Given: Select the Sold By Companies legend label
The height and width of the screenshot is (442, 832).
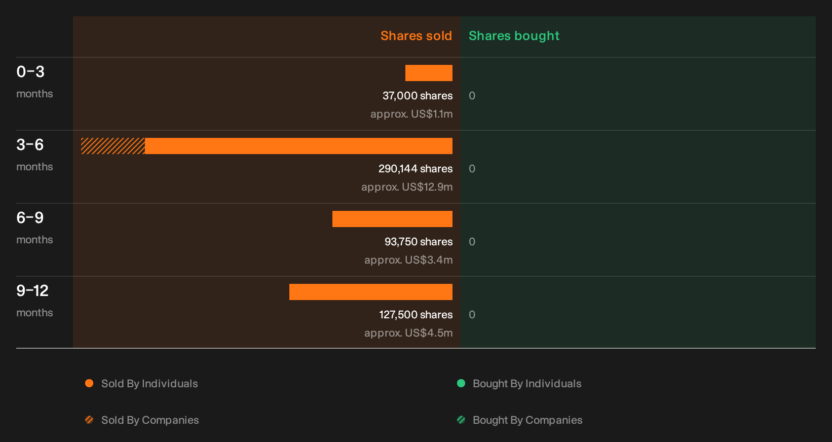Looking at the screenshot, I should tap(150, 420).
